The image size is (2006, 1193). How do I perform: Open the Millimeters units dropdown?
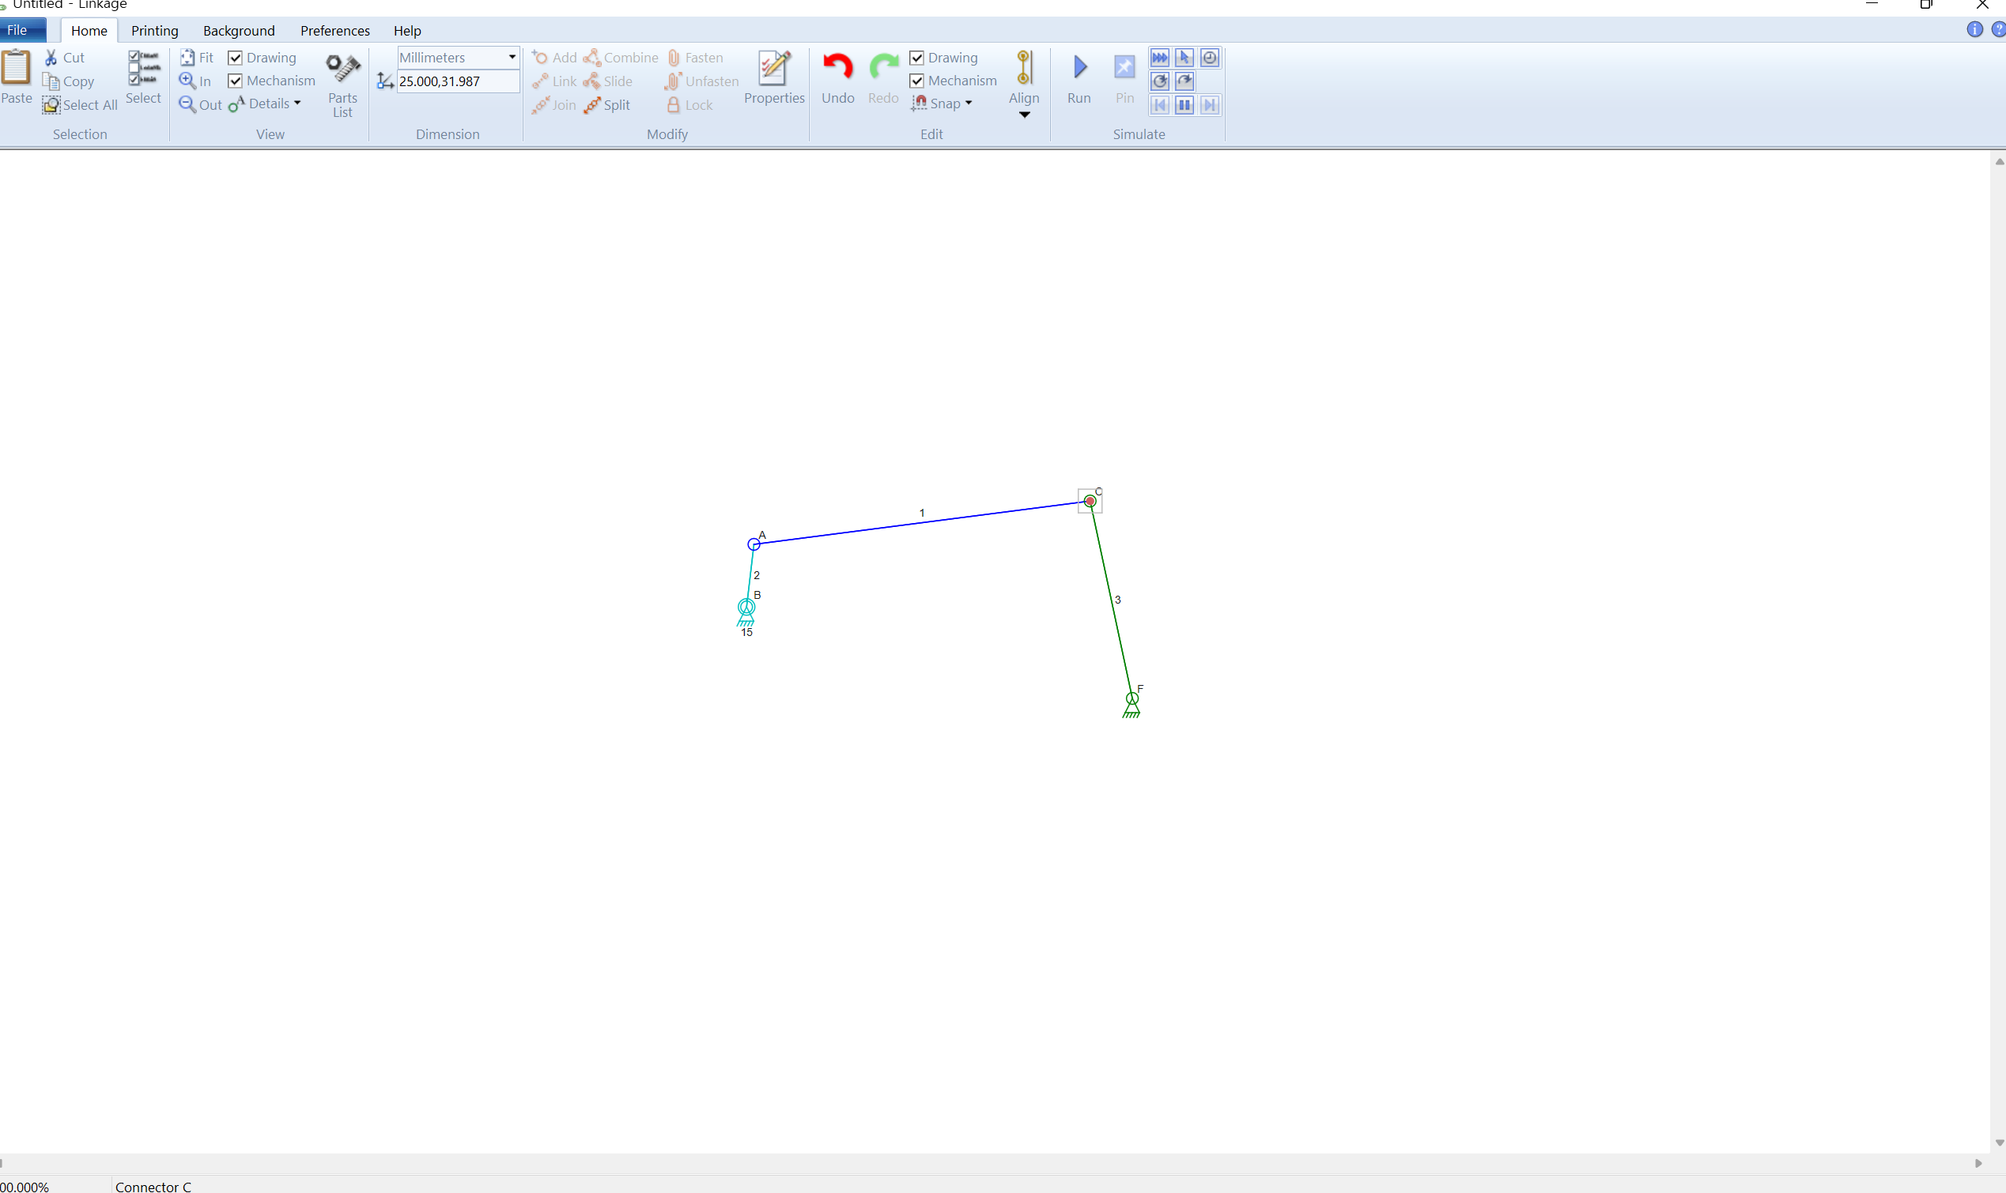(x=512, y=58)
